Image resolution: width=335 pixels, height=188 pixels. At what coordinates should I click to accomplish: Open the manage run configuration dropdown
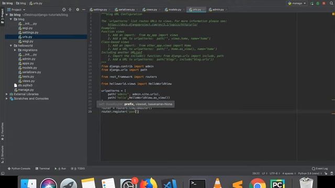click(x=297, y=4)
